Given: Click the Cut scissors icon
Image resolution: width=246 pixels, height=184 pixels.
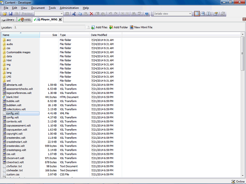Looking at the screenshot, I should (74, 14).
